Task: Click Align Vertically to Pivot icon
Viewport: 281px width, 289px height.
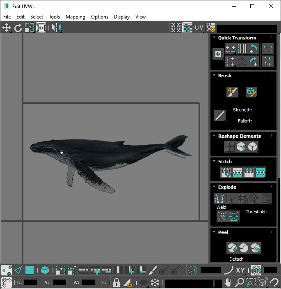Action: coord(231,61)
